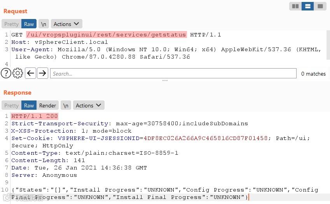The width and height of the screenshot is (330, 204).
Task: Open Render tab in Response panel
Action: [47, 105]
